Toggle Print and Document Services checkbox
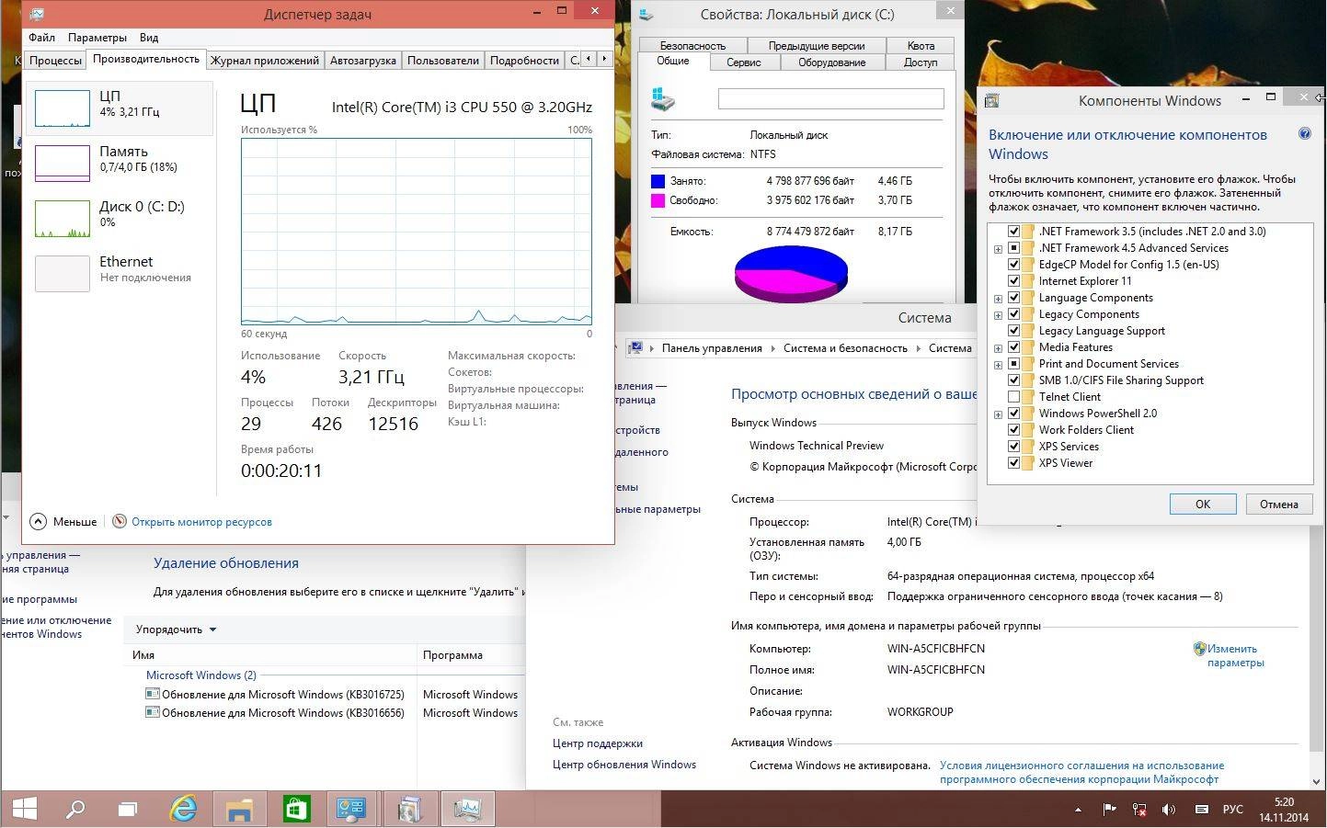Screen dimensions: 1327x828 (x=1013, y=364)
